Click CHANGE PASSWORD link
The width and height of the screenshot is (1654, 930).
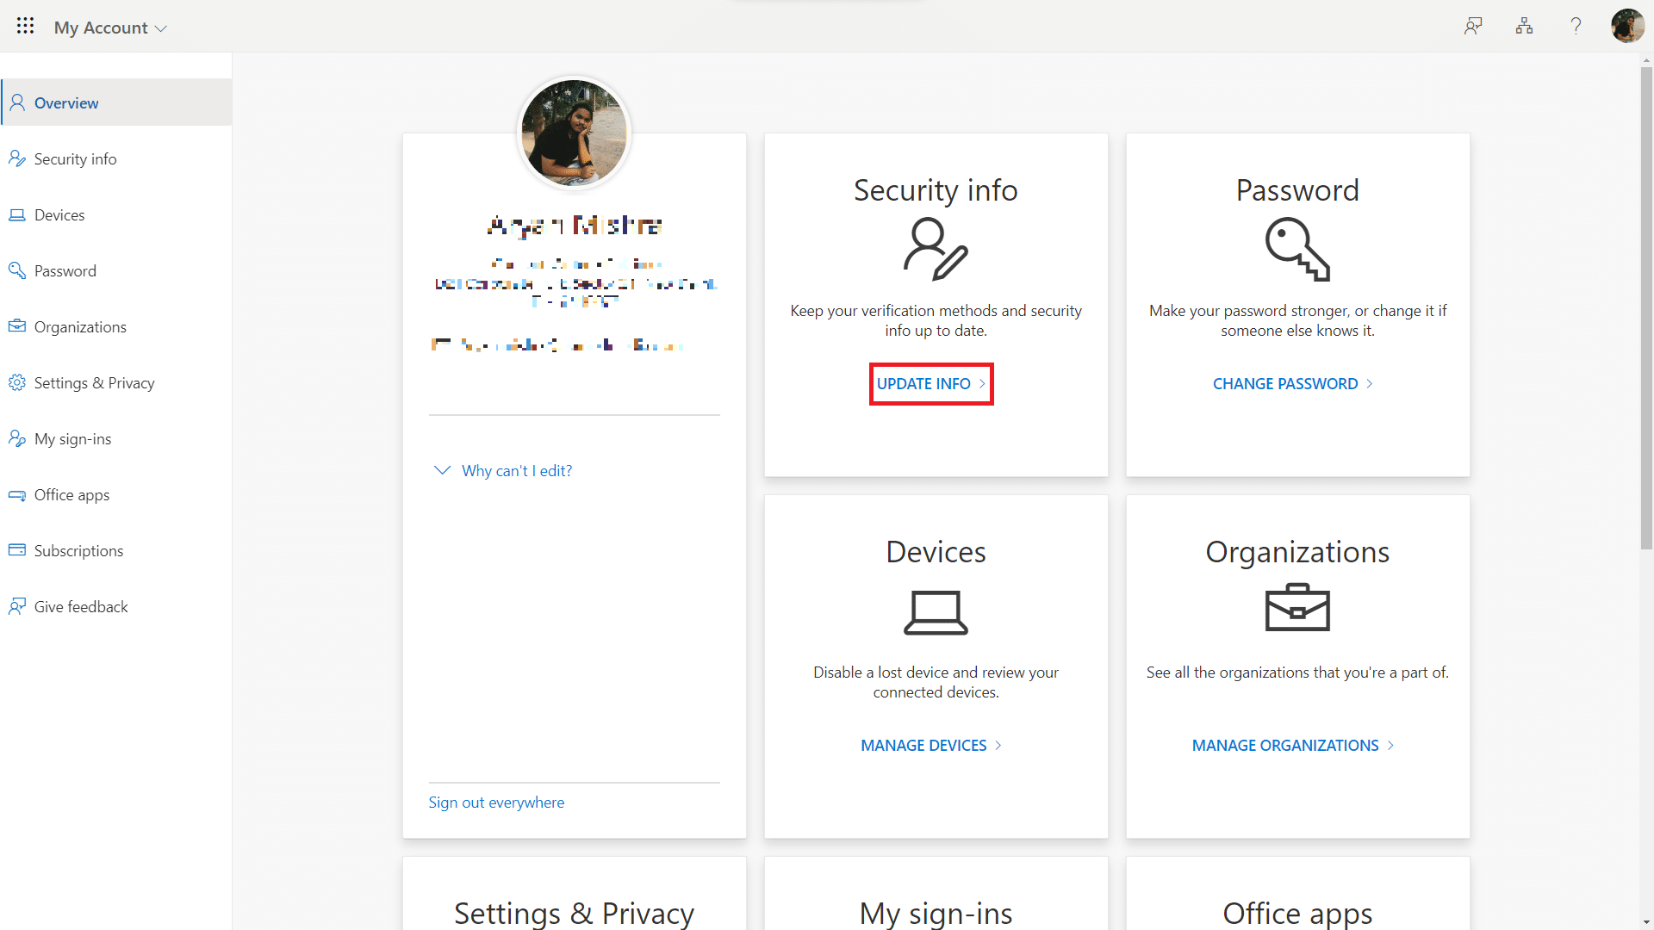1294,382
